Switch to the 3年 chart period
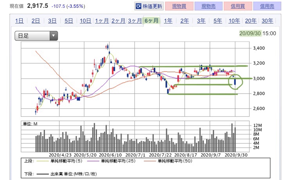This screenshot has height=180, width=284. [x=201, y=21]
